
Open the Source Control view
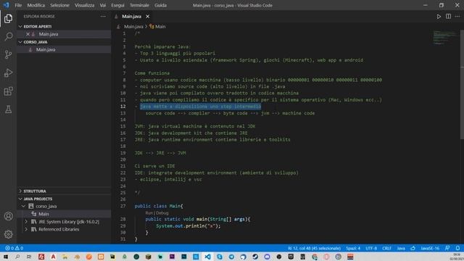[x=8, y=54]
